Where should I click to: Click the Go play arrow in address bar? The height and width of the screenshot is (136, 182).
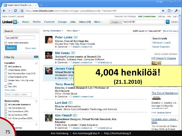click(163, 11)
